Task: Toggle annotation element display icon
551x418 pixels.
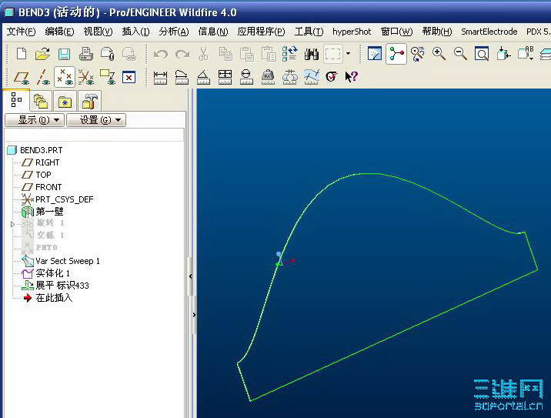Action: point(108,77)
